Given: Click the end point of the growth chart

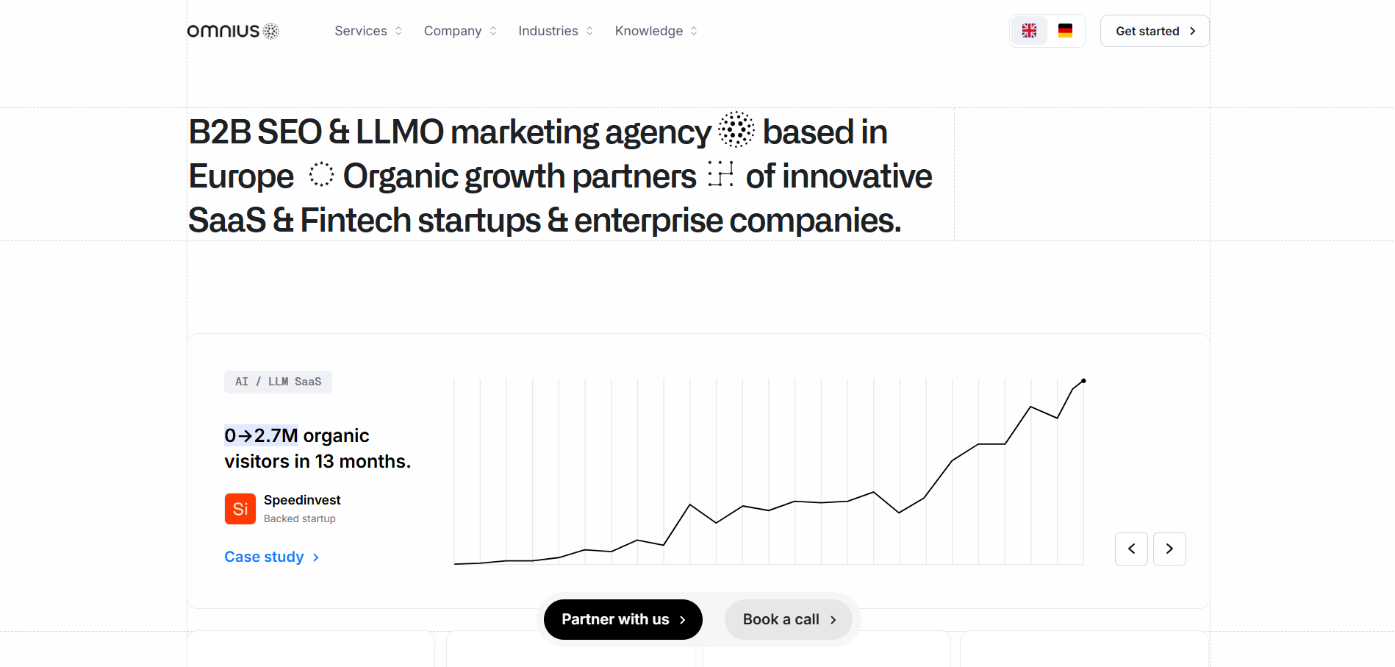Looking at the screenshot, I should click(1083, 381).
